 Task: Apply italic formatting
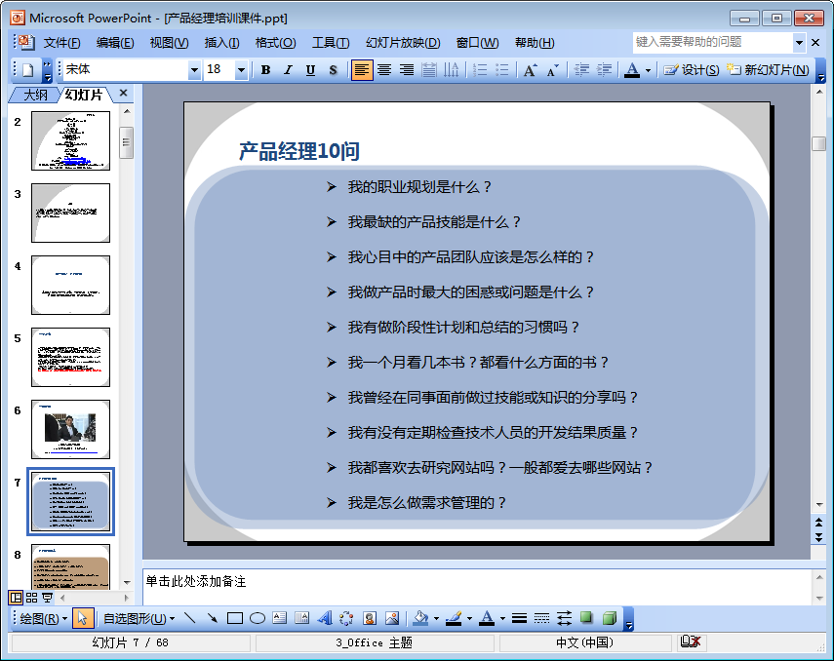coord(288,70)
